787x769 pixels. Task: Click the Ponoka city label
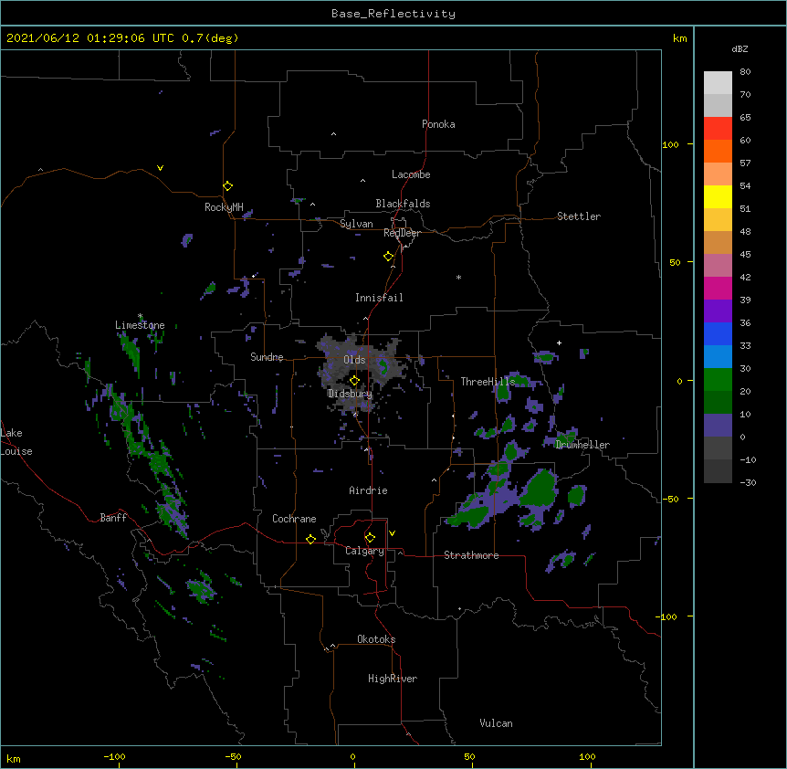click(438, 124)
